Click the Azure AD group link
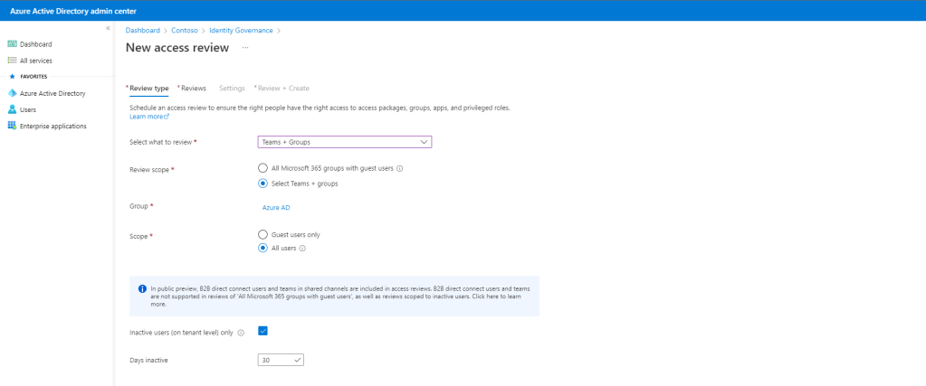Image resolution: width=926 pixels, height=386 pixels. [x=275, y=207]
